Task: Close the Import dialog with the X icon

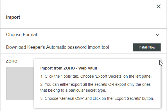Action: click(159, 6)
